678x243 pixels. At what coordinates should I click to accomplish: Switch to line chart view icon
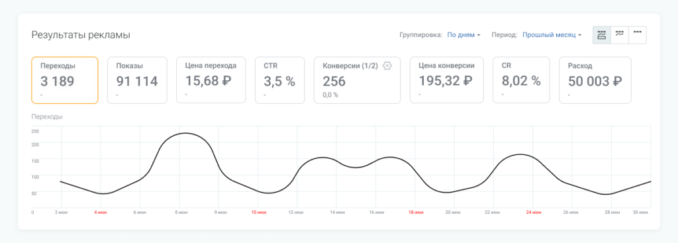pos(620,35)
